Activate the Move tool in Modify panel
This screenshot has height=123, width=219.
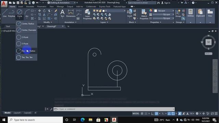point(40,11)
